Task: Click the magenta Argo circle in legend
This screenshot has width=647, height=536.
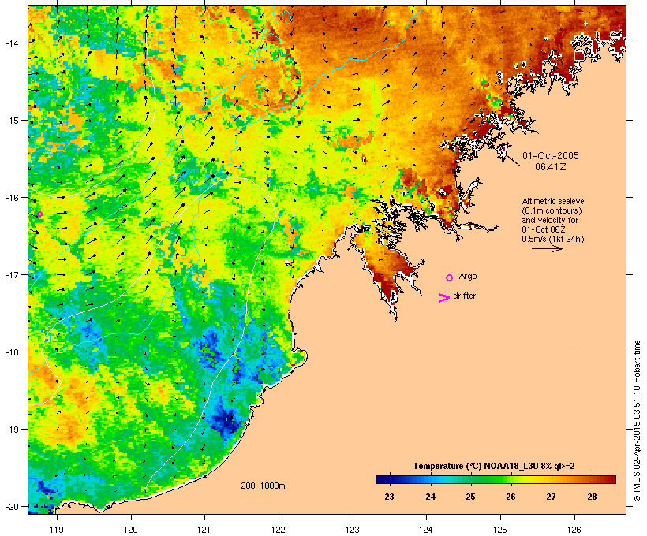Action: point(450,277)
